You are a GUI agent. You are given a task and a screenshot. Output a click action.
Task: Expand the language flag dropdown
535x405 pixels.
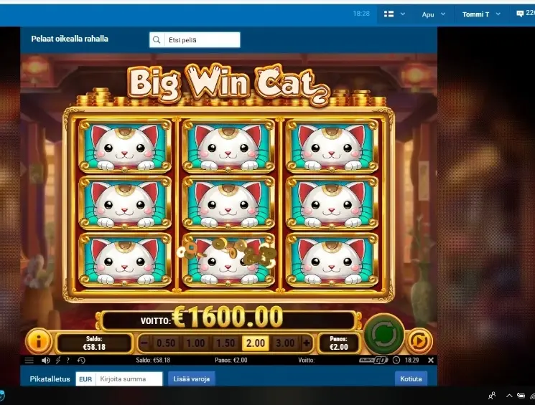(394, 14)
